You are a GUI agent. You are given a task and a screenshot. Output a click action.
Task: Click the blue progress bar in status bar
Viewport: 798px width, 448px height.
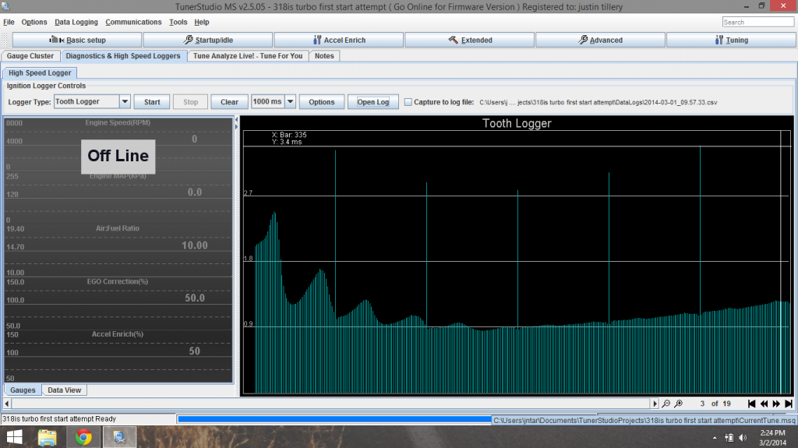coord(334,419)
